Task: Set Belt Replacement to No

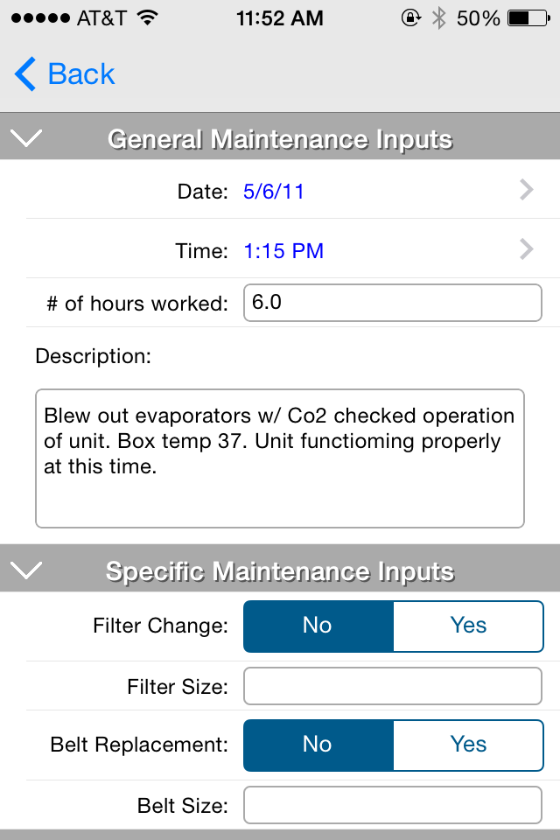Action: point(318,745)
